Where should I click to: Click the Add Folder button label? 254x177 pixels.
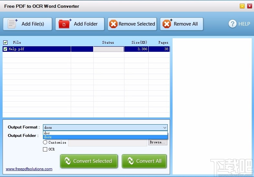pyautogui.click(x=86, y=24)
